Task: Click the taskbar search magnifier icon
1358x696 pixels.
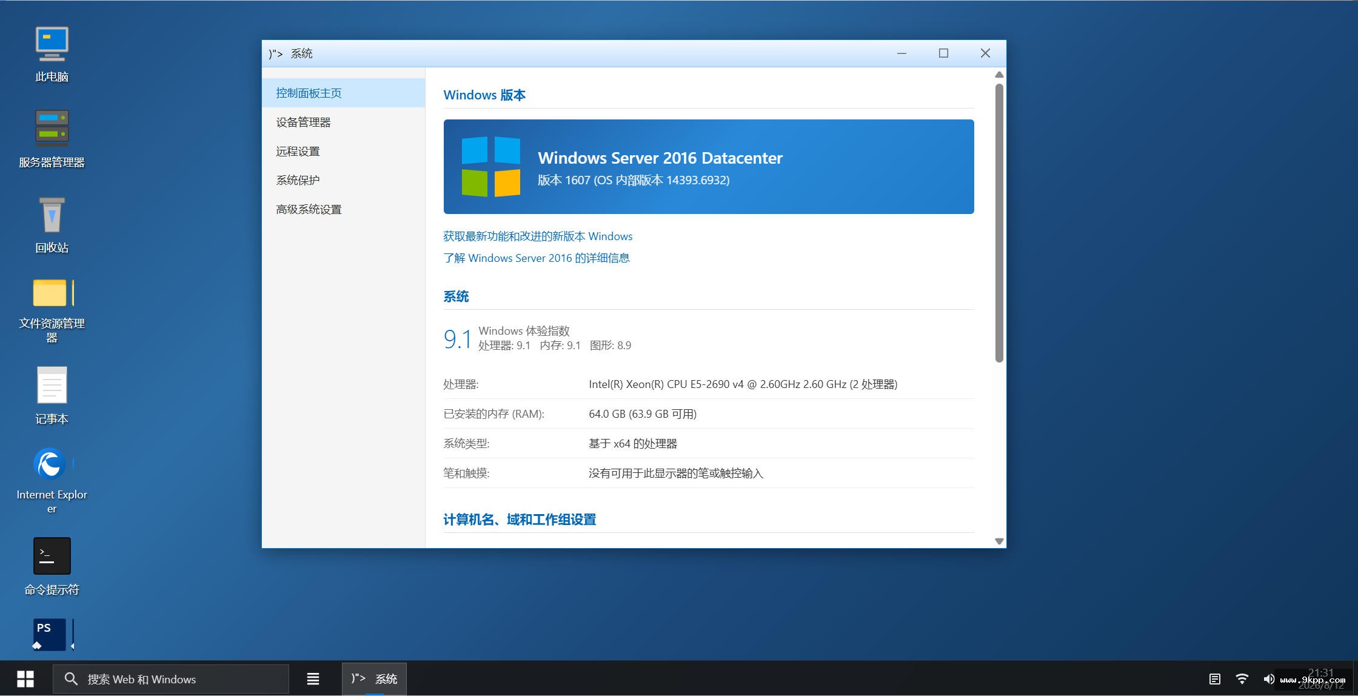Action: click(71, 679)
